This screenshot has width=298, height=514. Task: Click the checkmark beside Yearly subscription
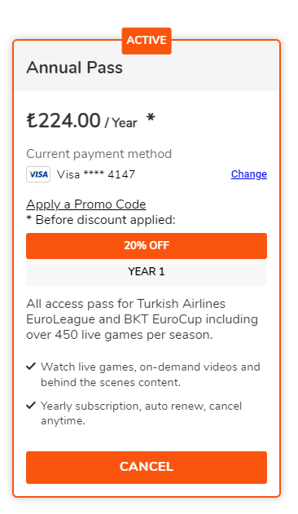click(31, 406)
